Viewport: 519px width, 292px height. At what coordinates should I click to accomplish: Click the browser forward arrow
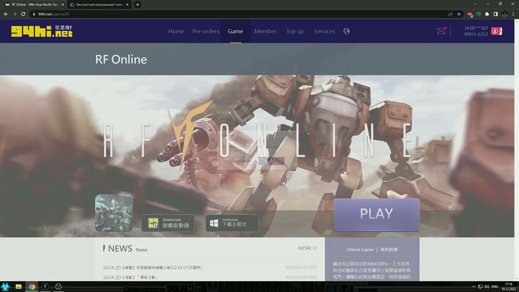pos(15,14)
